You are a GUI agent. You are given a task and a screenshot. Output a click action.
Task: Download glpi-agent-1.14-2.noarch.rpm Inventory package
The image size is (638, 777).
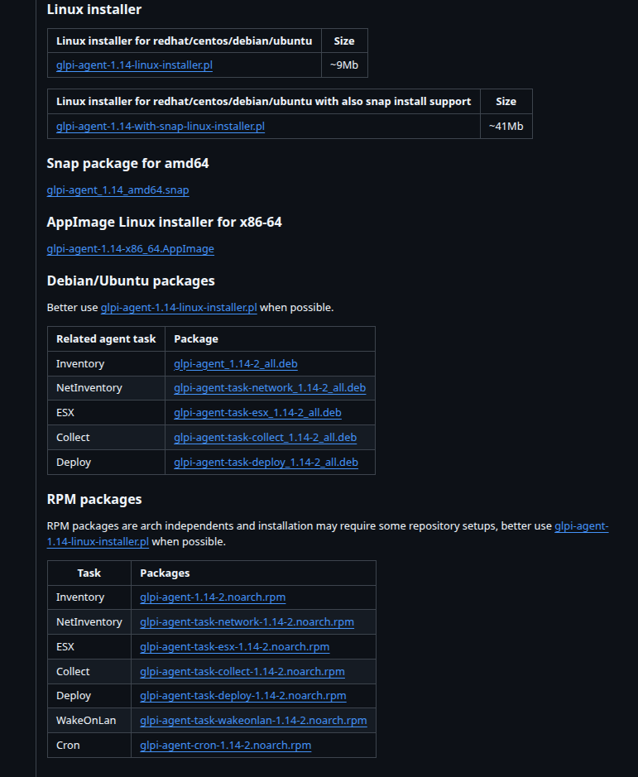point(213,597)
